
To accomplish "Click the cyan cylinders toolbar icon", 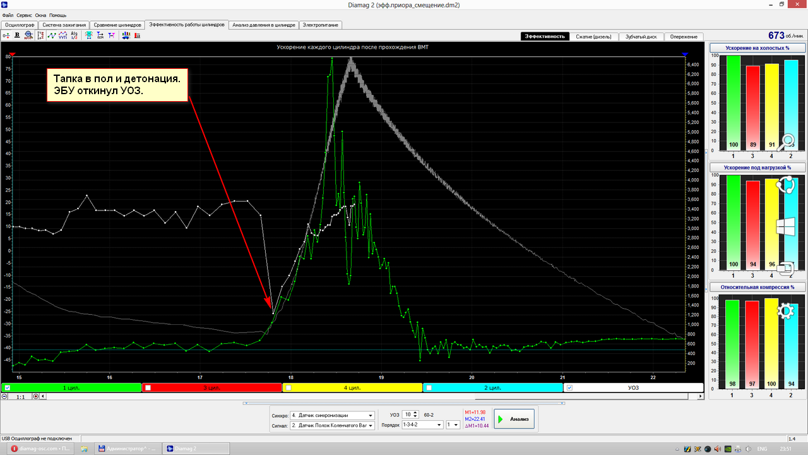I will click(88, 35).
